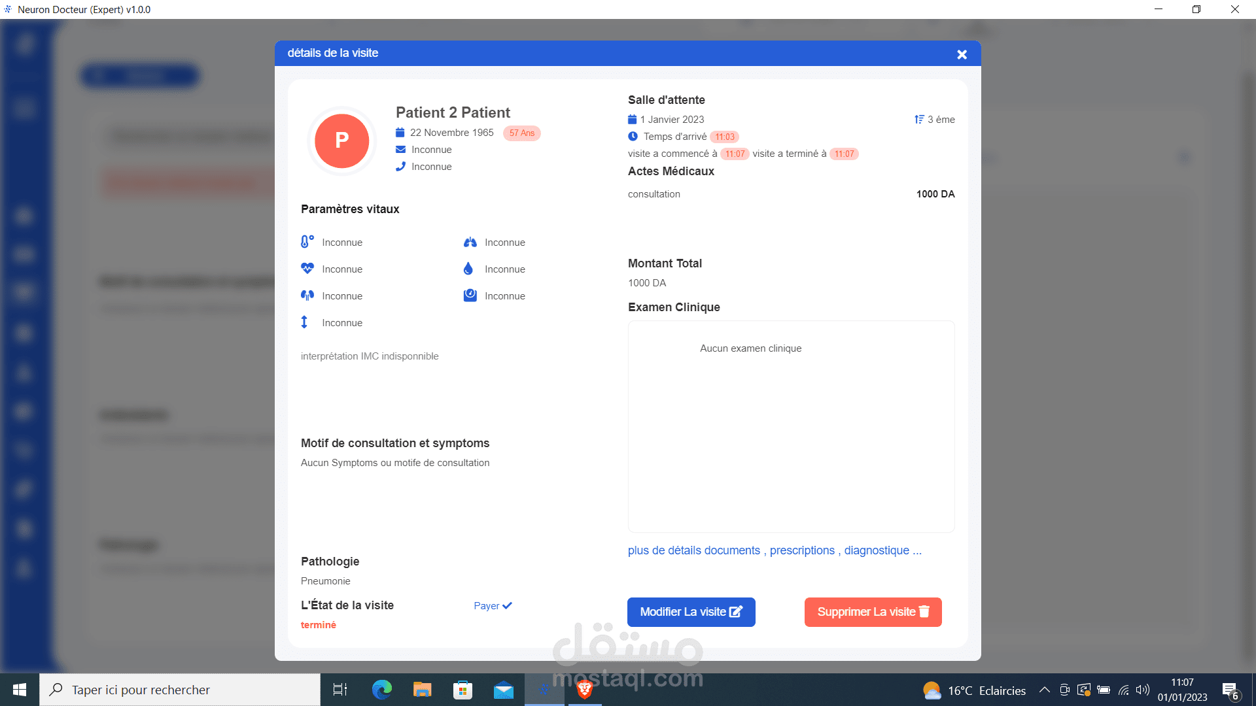The image size is (1256, 706).
Task: Click the patient avatar letter P
Action: pos(341,141)
